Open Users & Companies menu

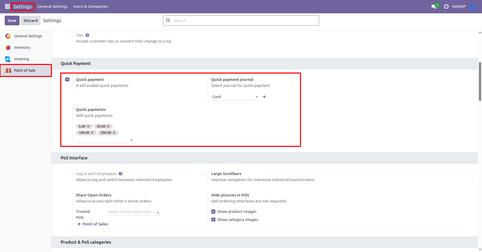[91, 7]
